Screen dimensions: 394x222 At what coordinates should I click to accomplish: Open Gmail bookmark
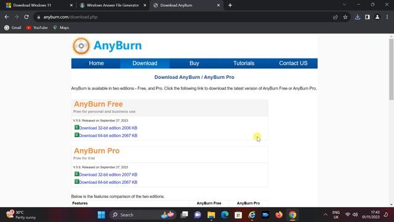tap(13, 28)
